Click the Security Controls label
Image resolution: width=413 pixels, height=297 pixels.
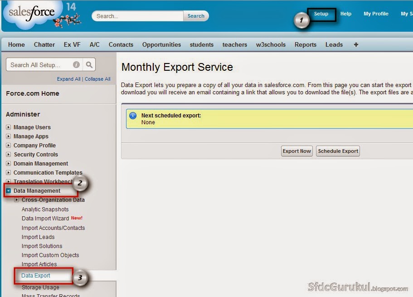36,154
